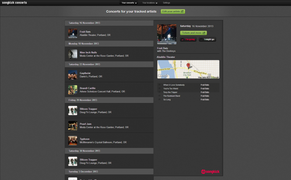Viewport: 291px width, 180px height.
Task: Star the song Tony the Tripper
Action: tap(159, 92)
